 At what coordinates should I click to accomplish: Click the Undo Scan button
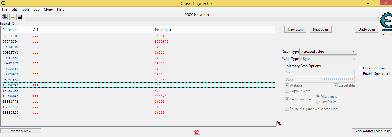[367, 29]
